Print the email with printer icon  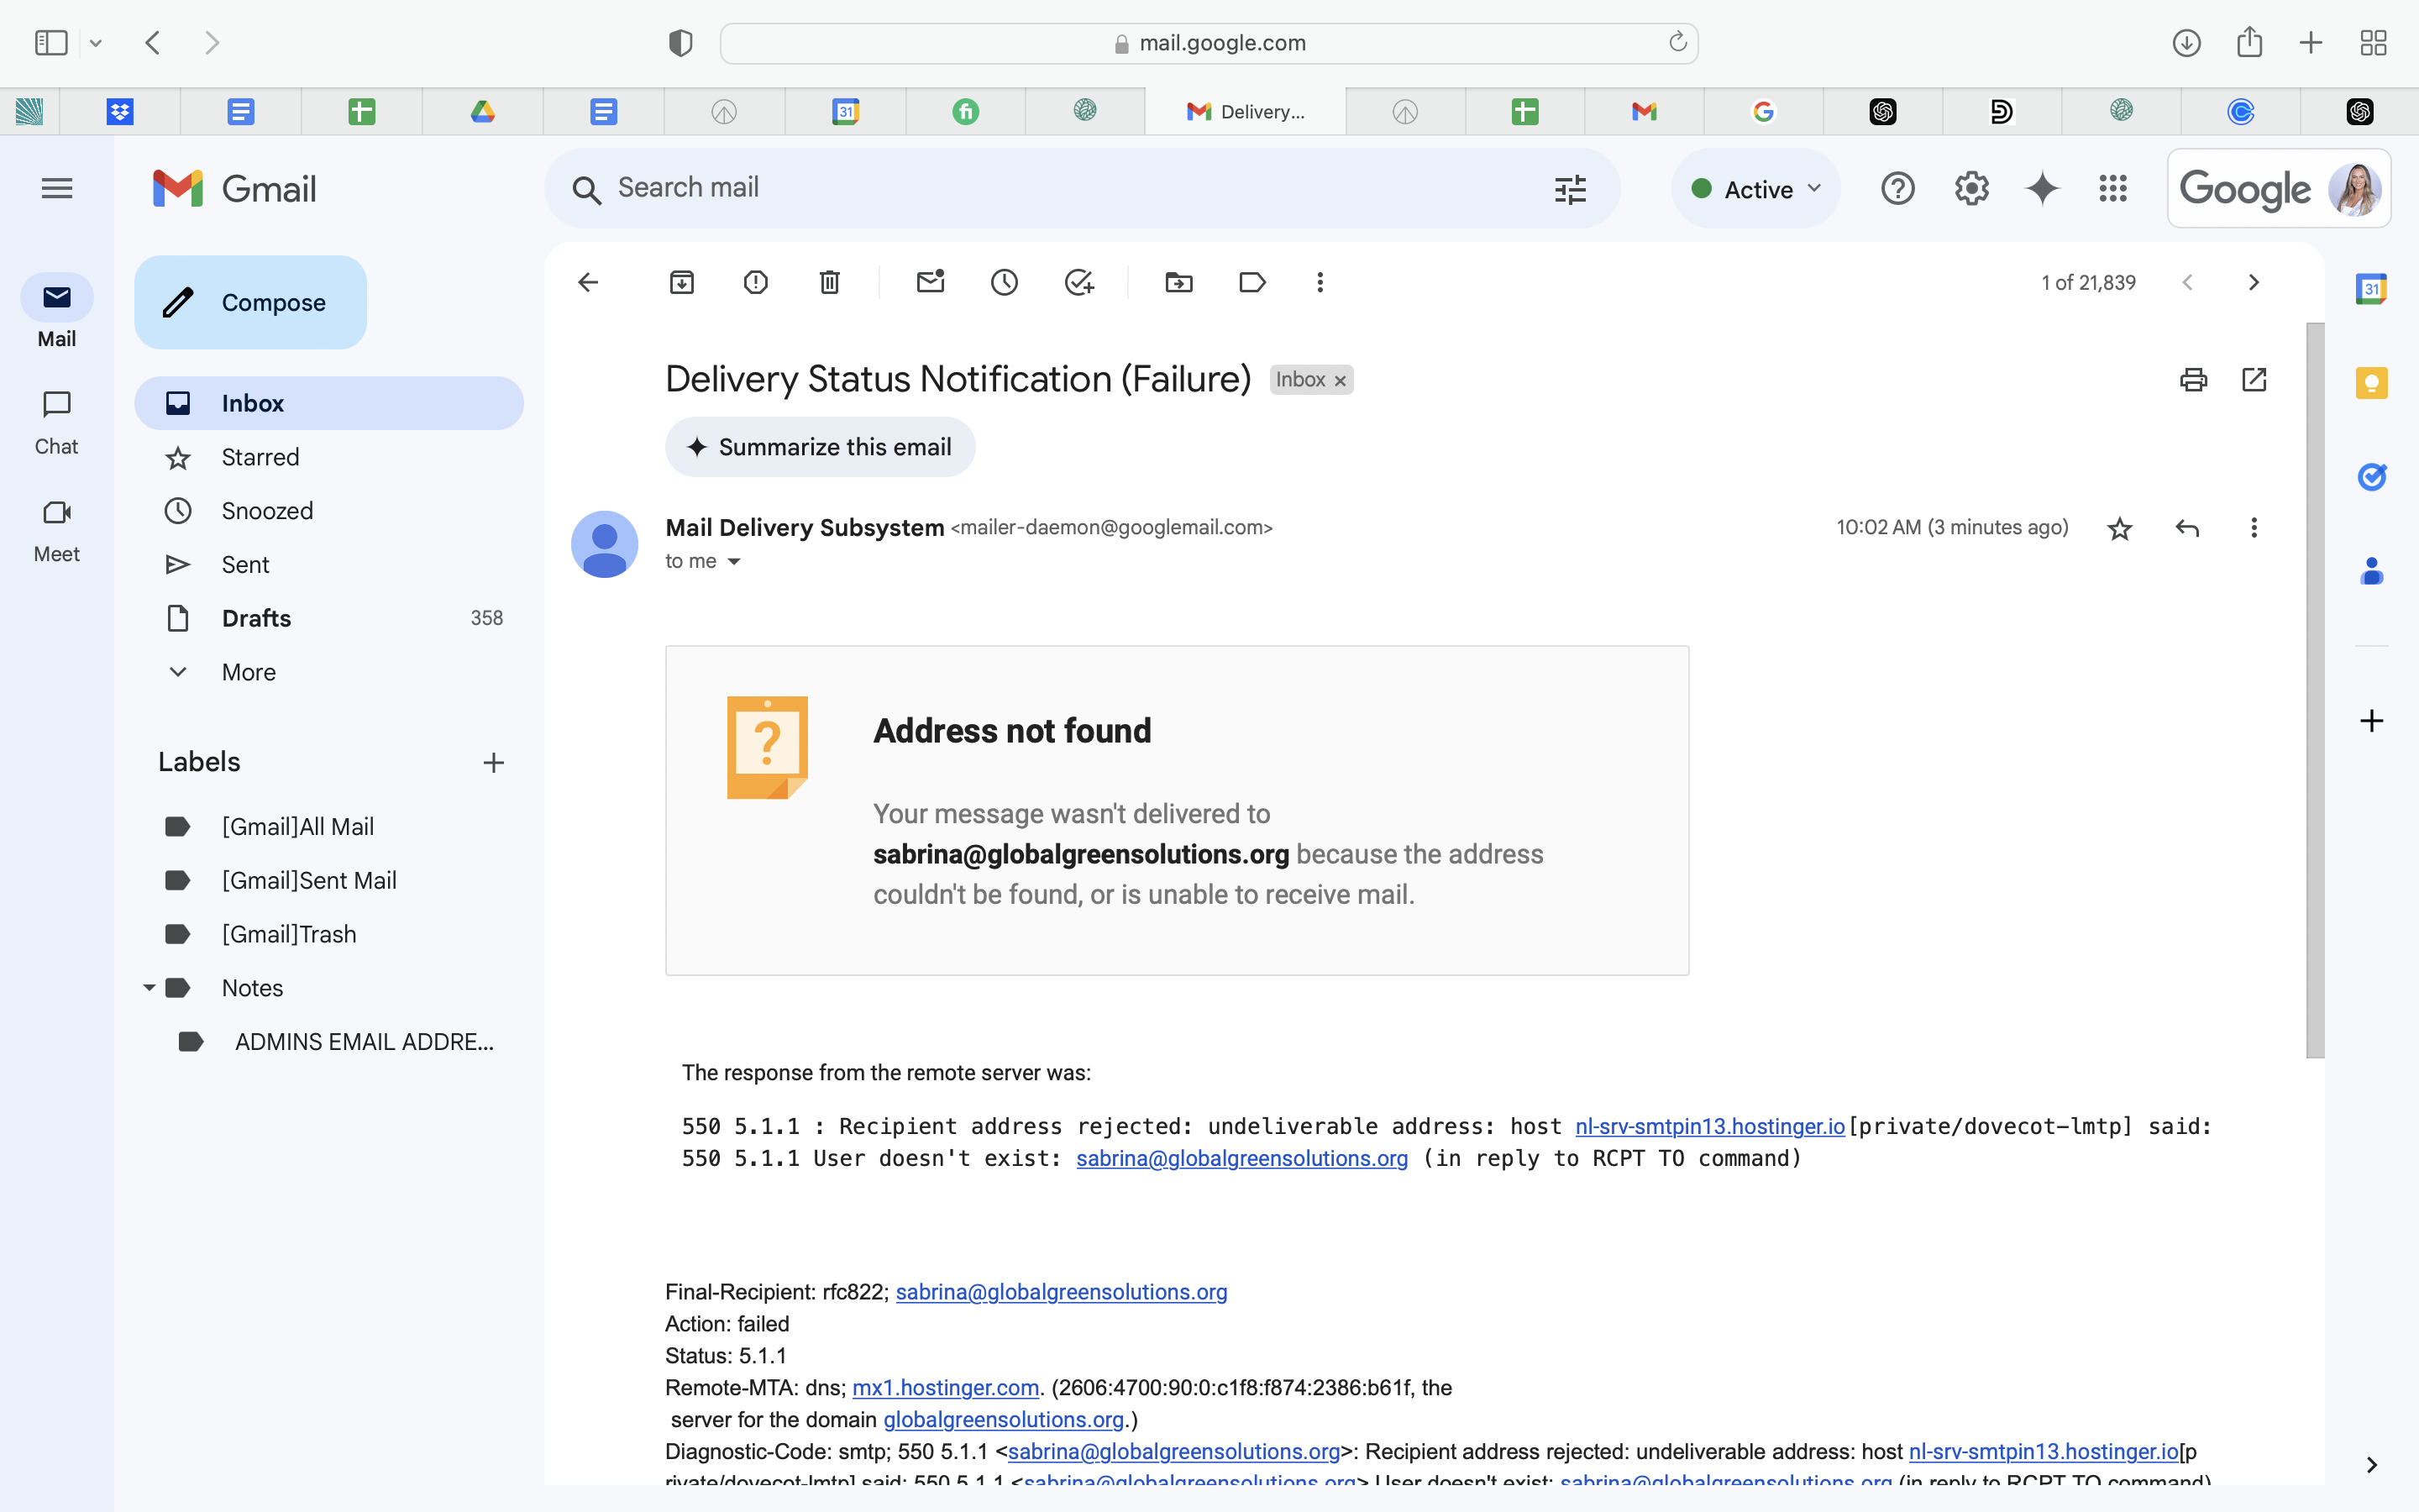(2193, 380)
